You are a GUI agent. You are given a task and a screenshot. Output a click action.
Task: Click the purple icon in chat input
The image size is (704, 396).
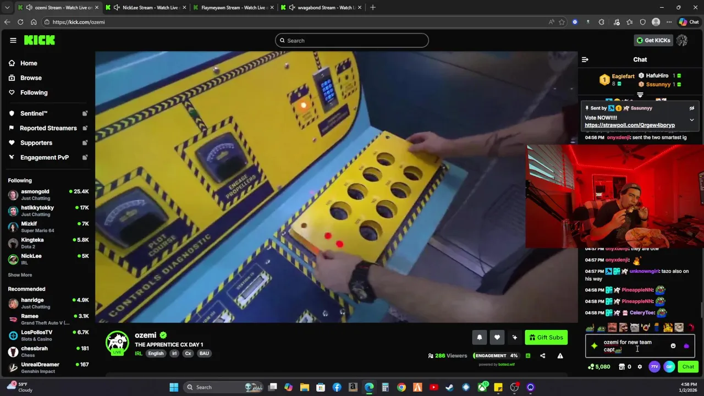(686, 346)
